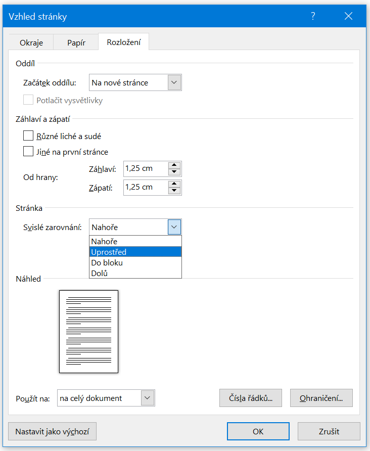The image size is (370, 451).
Task: Increase Záhlaví distance with up arrow
Action: pos(174,165)
